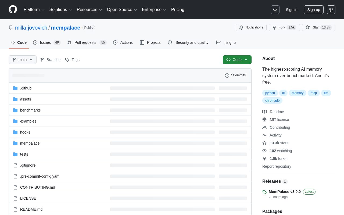Select the llm topic tag

pos(326,93)
